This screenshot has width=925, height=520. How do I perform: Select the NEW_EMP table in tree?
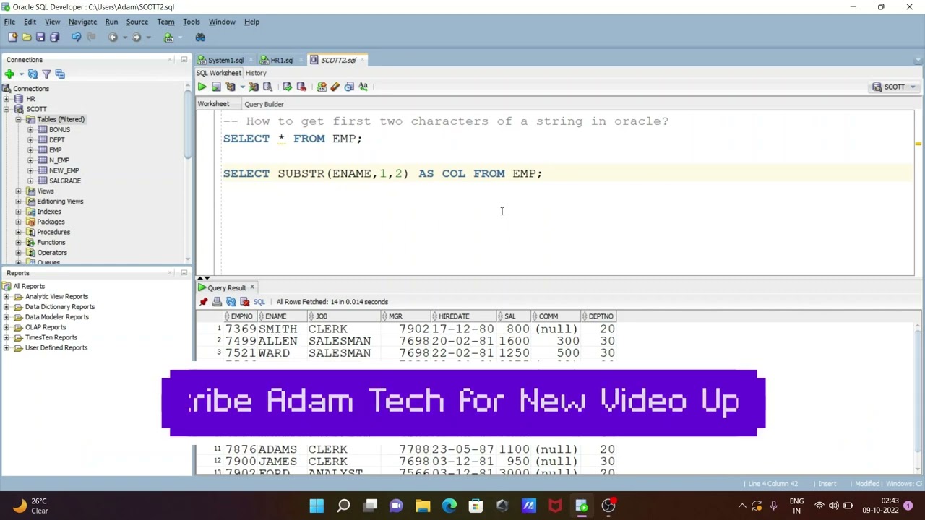pos(64,170)
